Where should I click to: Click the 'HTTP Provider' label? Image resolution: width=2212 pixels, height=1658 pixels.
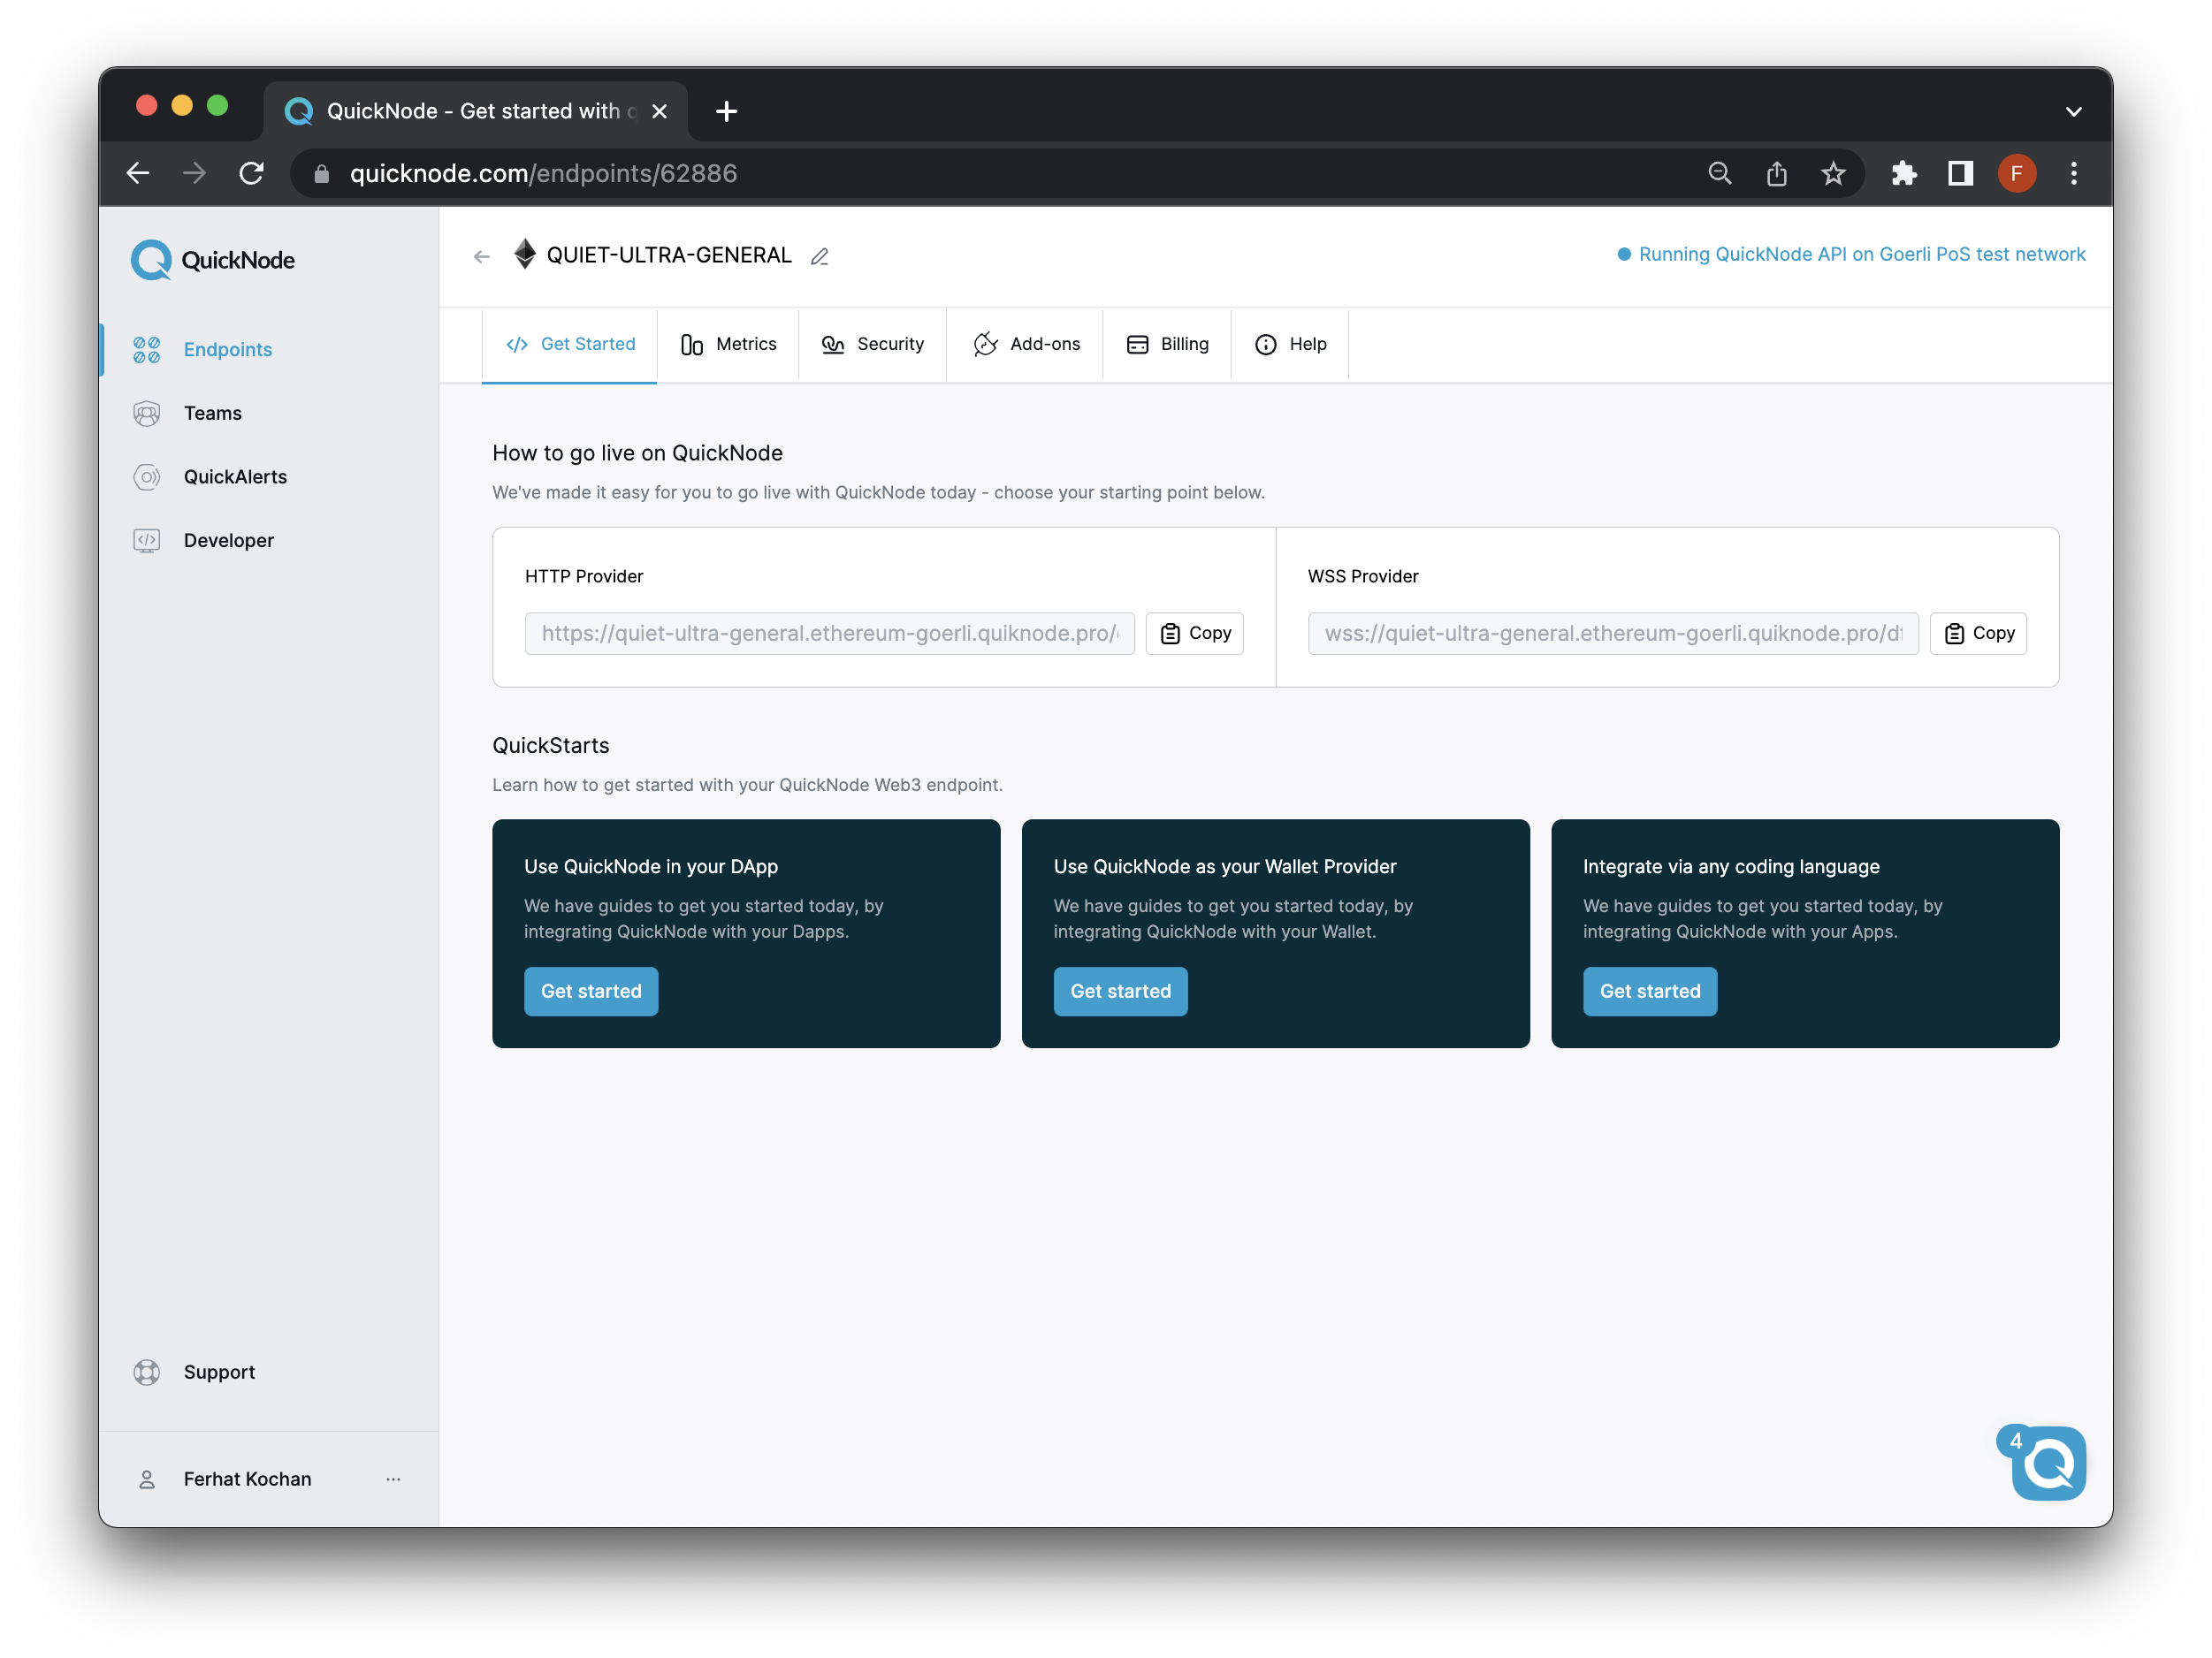point(584,575)
